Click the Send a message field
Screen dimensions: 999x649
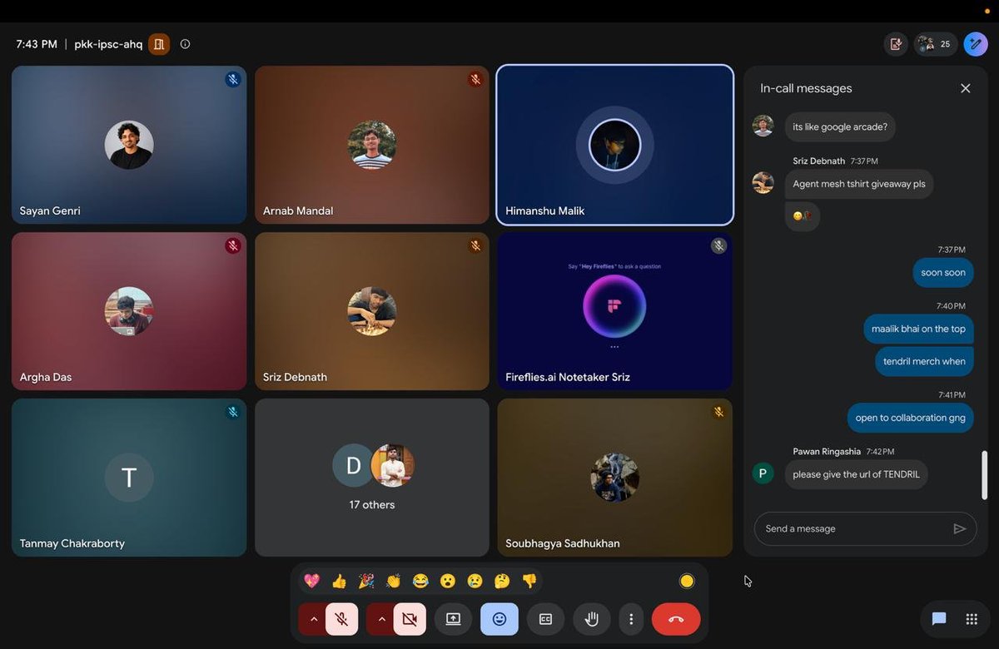point(865,528)
